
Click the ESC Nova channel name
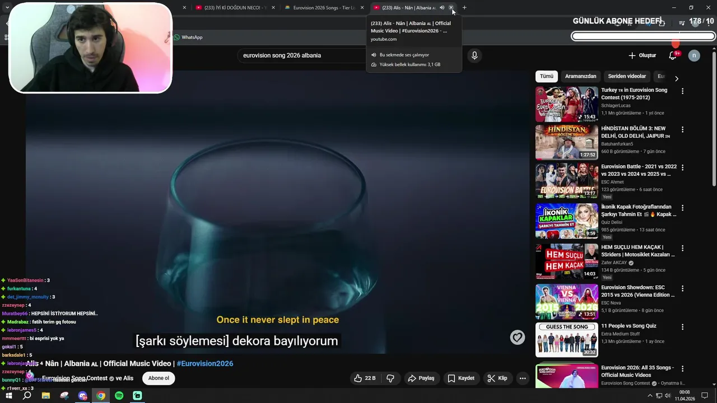coord(611,303)
